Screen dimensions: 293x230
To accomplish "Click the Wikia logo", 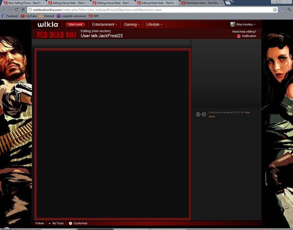I will click(48, 24).
